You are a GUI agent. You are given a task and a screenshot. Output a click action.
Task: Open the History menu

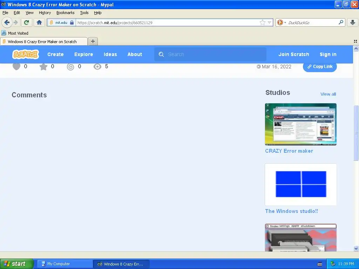pyautogui.click(x=45, y=13)
